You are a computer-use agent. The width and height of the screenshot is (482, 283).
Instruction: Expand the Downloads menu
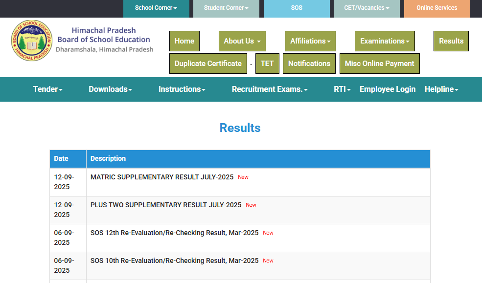tap(111, 89)
